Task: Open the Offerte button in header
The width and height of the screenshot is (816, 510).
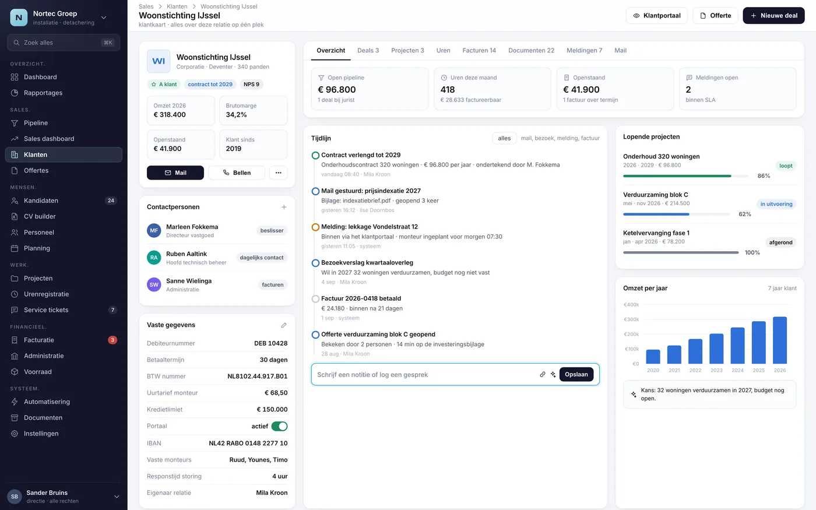Action: tap(715, 16)
